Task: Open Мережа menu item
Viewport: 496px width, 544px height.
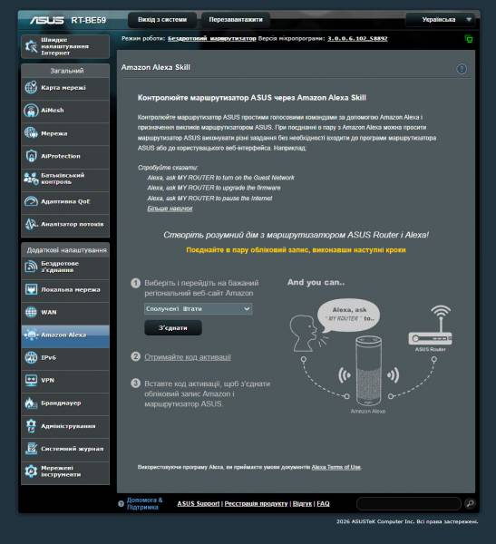Action: point(65,133)
